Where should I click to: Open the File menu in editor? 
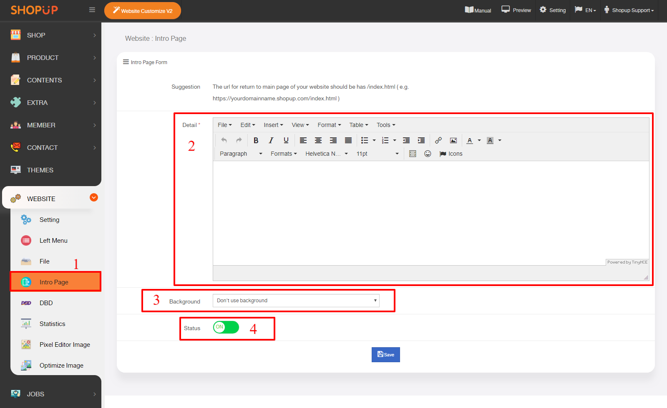click(x=225, y=125)
